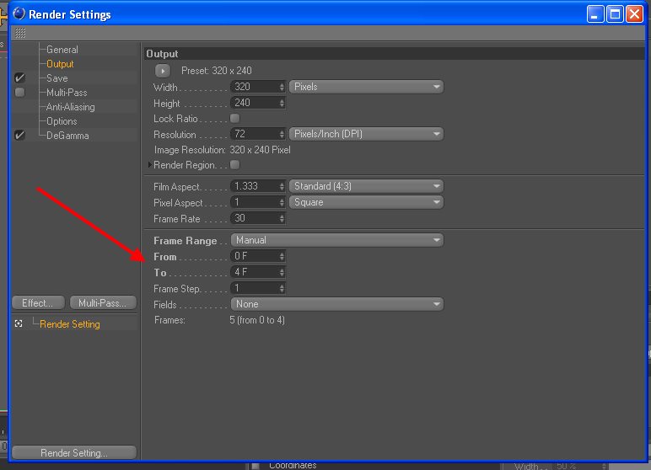This screenshot has width=651, height=470.
Task: Click the Width spinner arrows
Action: pyautogui.click(x=282, y=87)
